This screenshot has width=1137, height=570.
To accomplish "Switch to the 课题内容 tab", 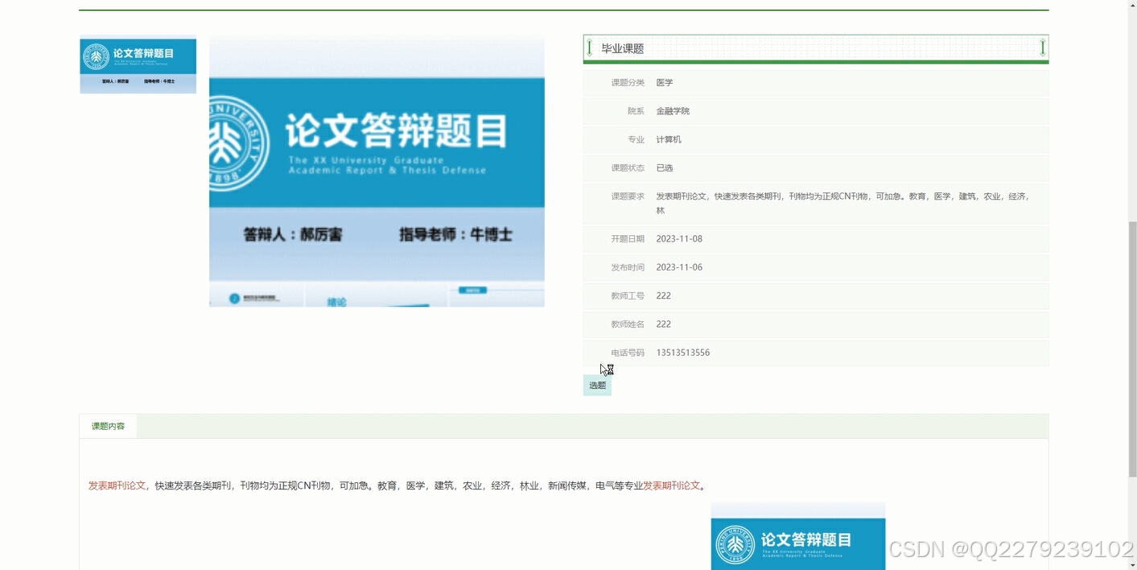I will [x=106, y=425].
